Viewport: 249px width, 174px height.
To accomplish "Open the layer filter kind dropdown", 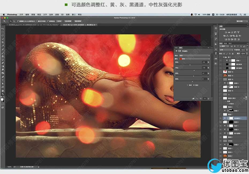I will (224, 46).
